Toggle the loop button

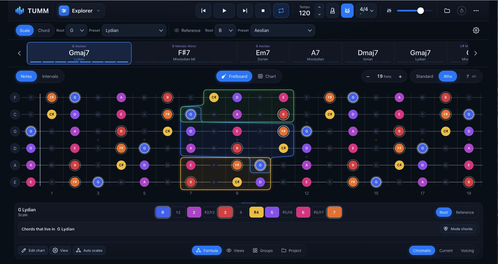click(281, 11)
